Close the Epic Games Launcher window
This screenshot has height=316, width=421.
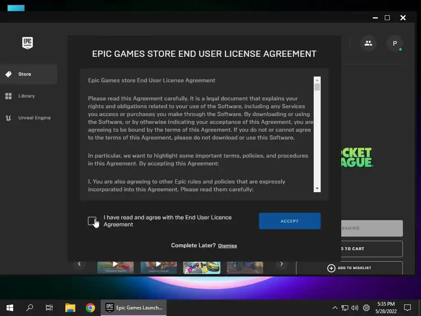pyautogui.click(x=403, y=18)
